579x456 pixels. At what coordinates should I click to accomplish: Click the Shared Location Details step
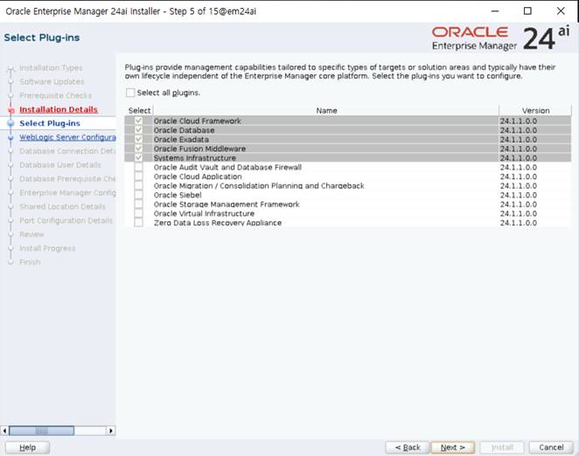(x=62, y=207)
